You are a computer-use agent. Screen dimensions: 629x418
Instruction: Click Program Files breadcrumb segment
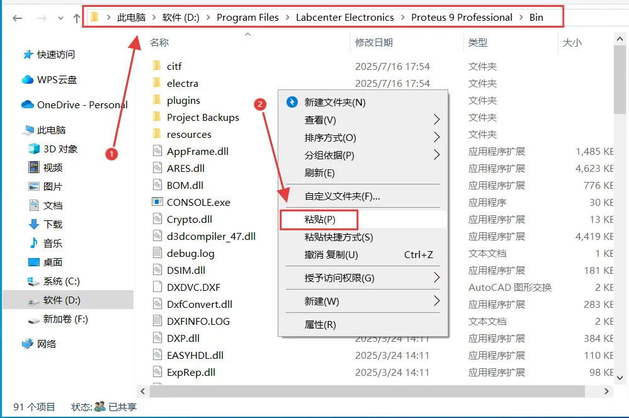click(247, 17)
